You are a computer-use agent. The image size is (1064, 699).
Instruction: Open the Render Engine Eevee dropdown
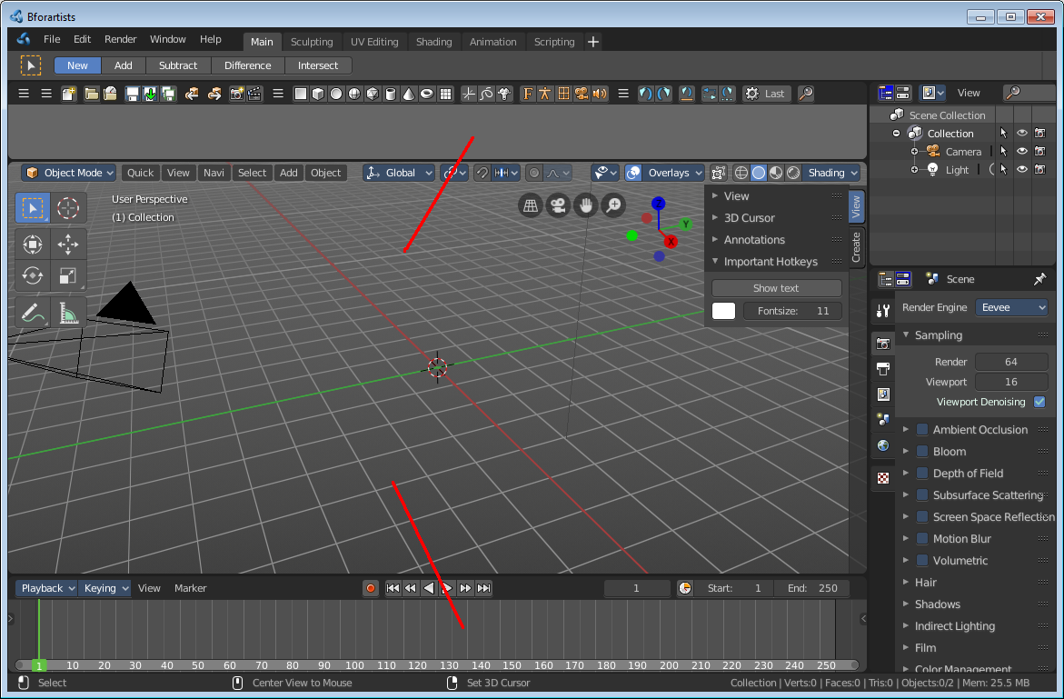1011,307
